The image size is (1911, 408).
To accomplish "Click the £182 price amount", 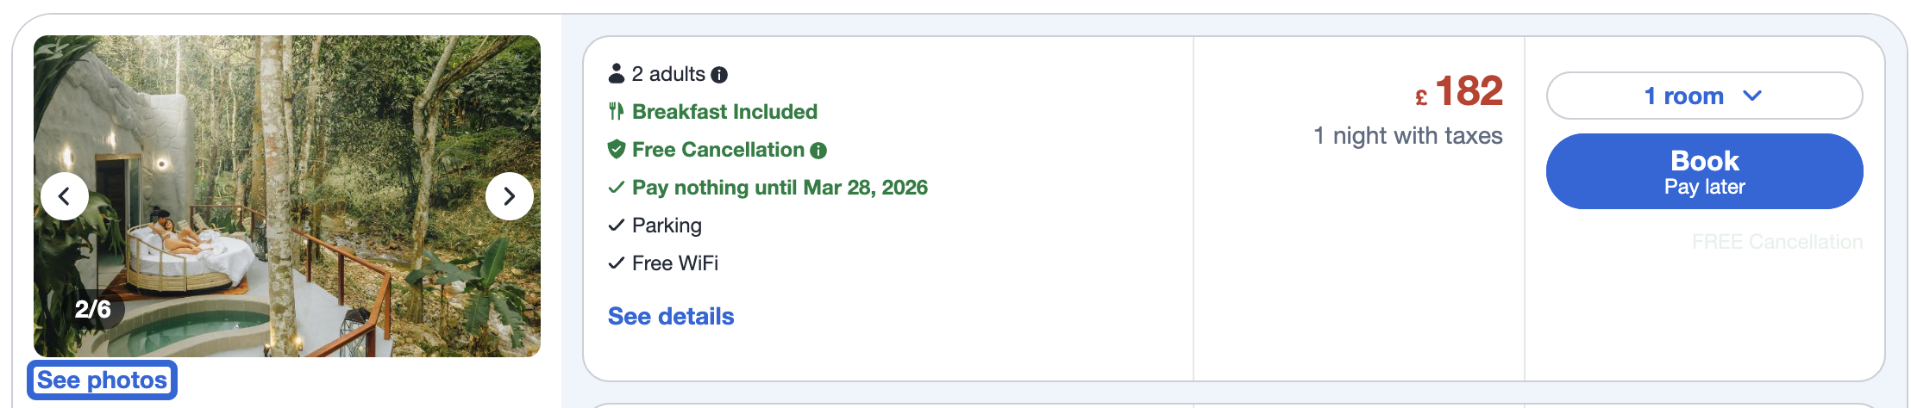I will click(x=1468, y=91).
